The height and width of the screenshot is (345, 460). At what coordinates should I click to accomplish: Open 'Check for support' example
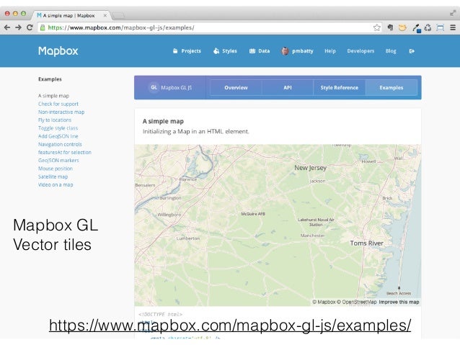(58, 104)
